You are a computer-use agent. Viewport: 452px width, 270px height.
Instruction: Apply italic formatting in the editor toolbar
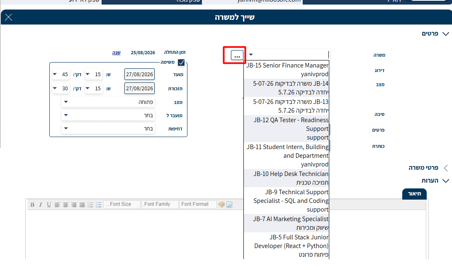[41, 205]
